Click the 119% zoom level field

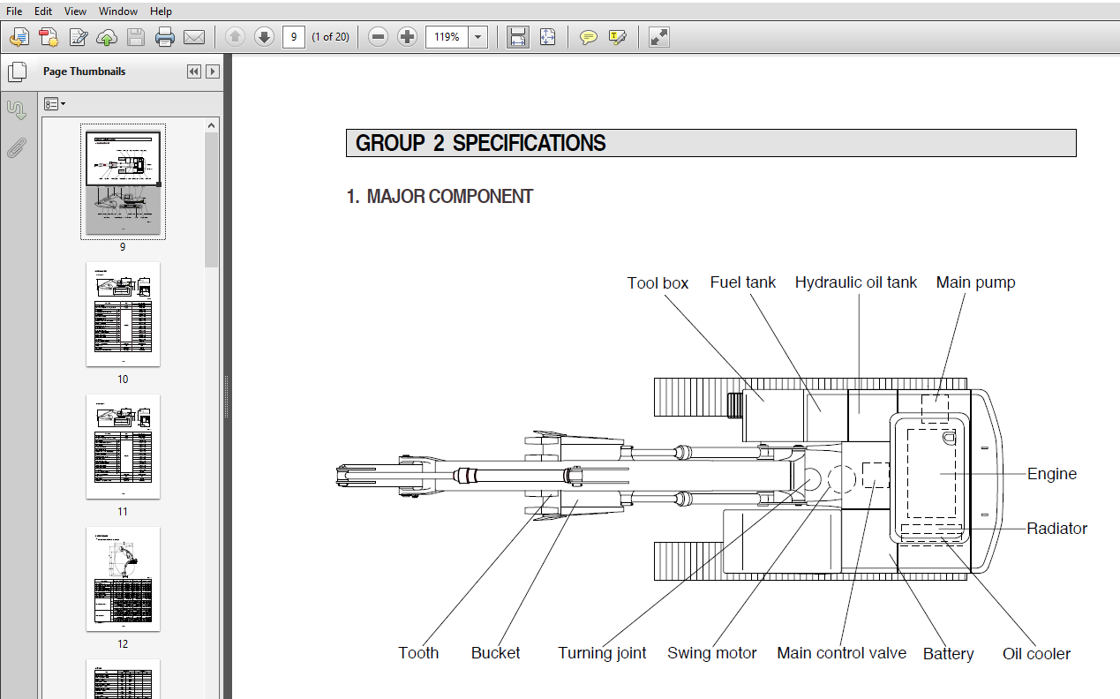(447, 37)
